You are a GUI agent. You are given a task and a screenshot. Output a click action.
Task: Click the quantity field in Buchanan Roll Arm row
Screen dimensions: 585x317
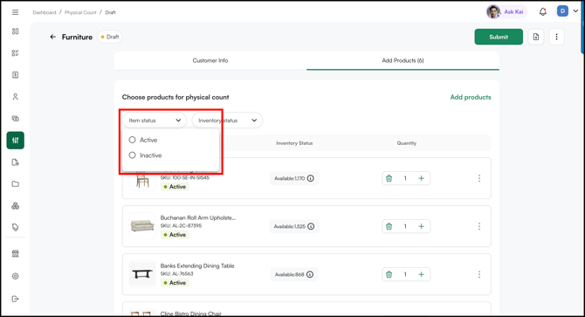point(405,226)
